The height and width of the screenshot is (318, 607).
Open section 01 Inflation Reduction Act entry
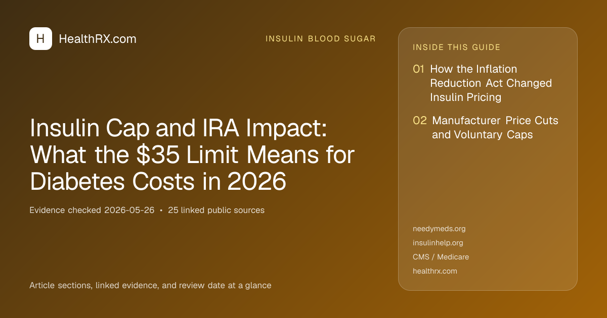482,83
